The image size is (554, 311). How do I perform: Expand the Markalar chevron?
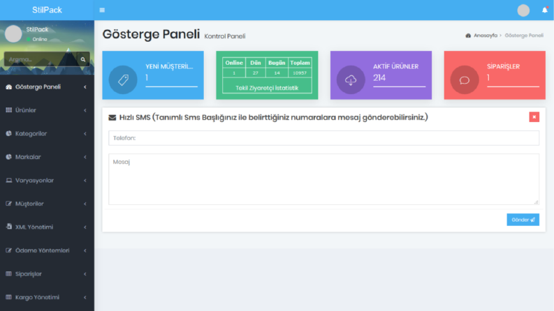(x=85, y=157)
